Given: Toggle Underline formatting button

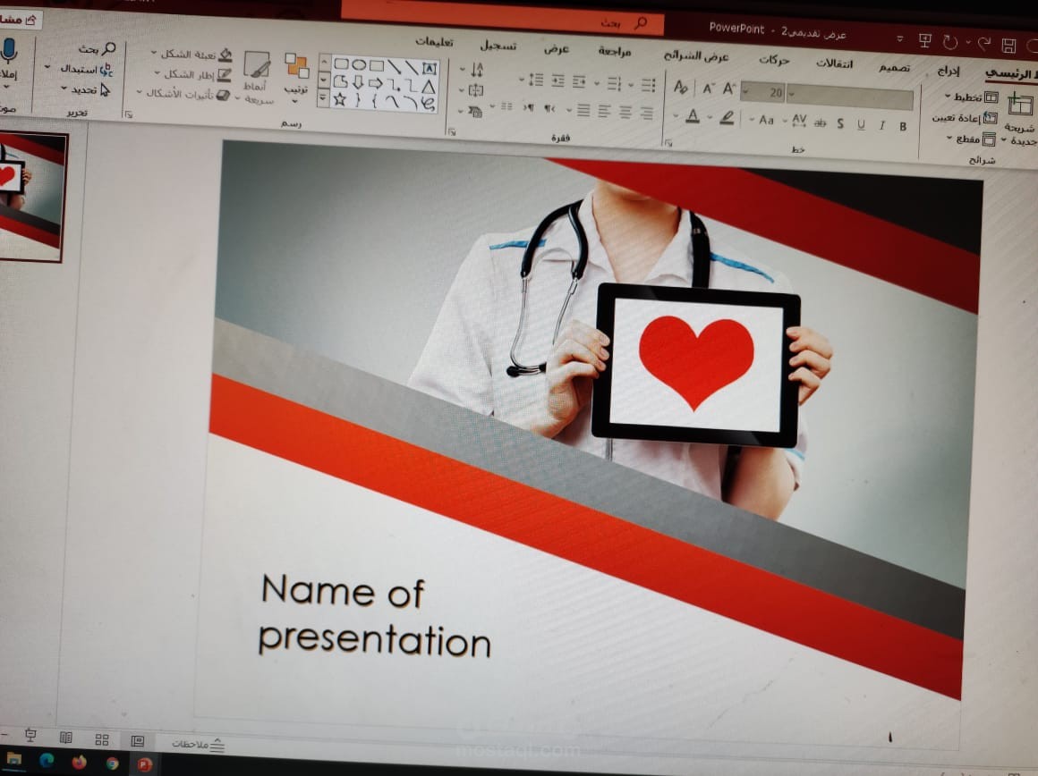Looking at the screenshot, I should (861, 124).
